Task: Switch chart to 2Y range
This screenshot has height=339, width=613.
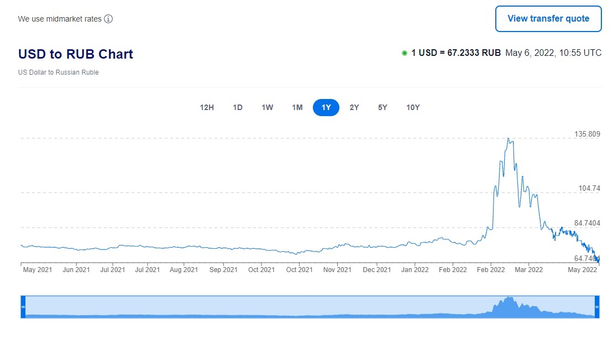Action: (x=354, y=107)
